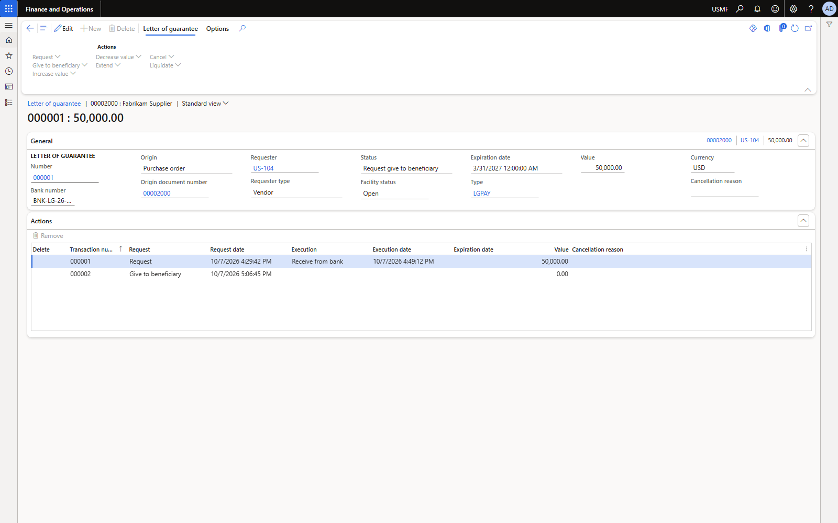Viewport: 838px width, 523px height.
Task: Open Workspaces icon in sidebar
Action: (x=9, y=87)
